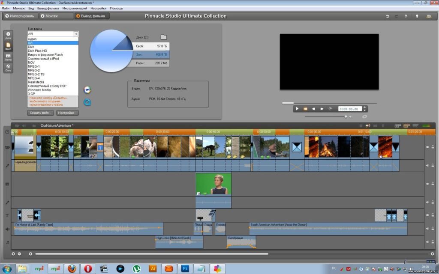This screenshot has height=274, width=439.
Task: Click the music track note icon
Action: click(x=8, y=242)
